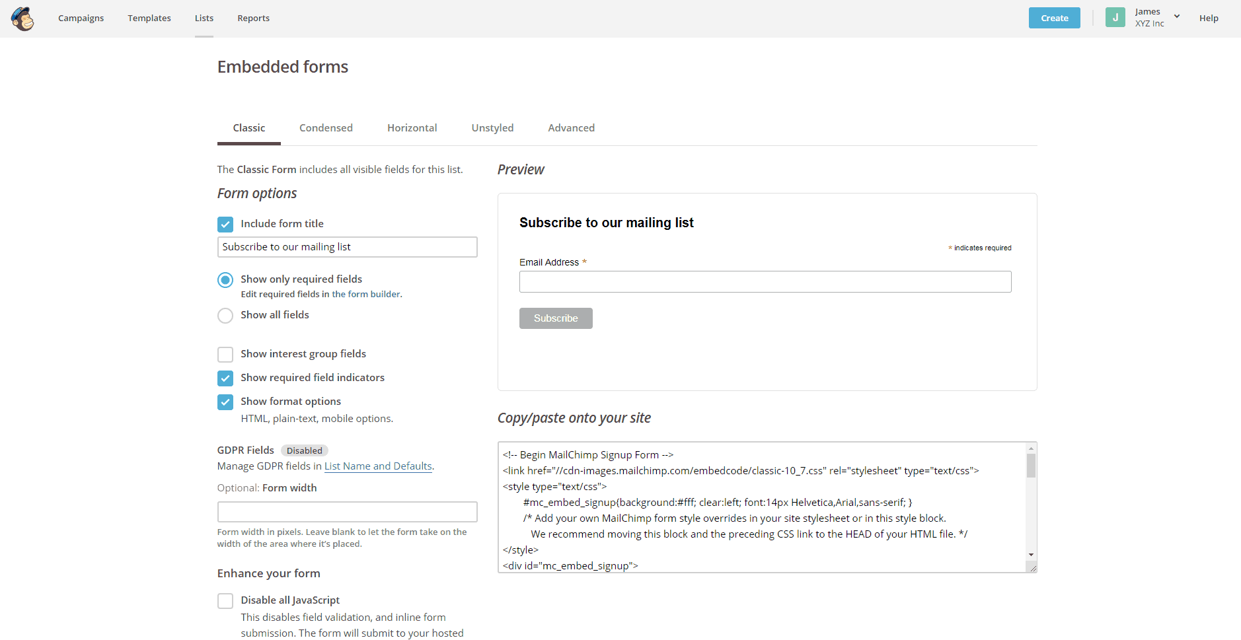The height and width of the screenshot is (640, 1241).
Task: Click the embed code scrollbar thumb
Action: pyautogui.click(x=1031, y=466)
